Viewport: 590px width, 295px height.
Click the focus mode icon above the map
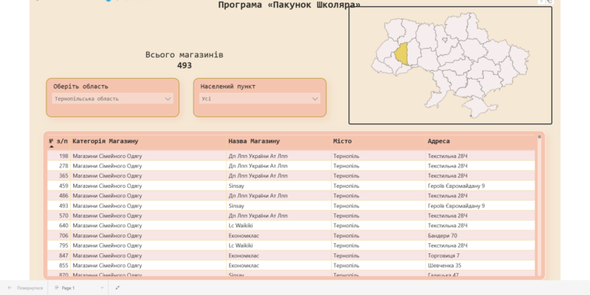(550, 2)
